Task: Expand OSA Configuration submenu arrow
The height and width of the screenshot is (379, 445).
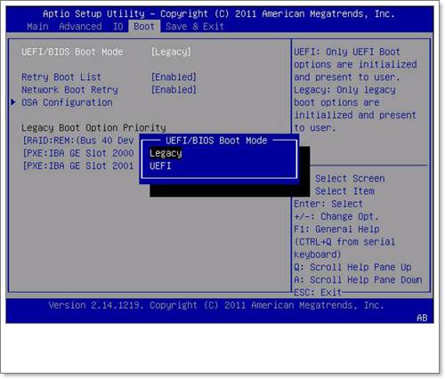Action: pyautogui.click(x=13, y=102)
